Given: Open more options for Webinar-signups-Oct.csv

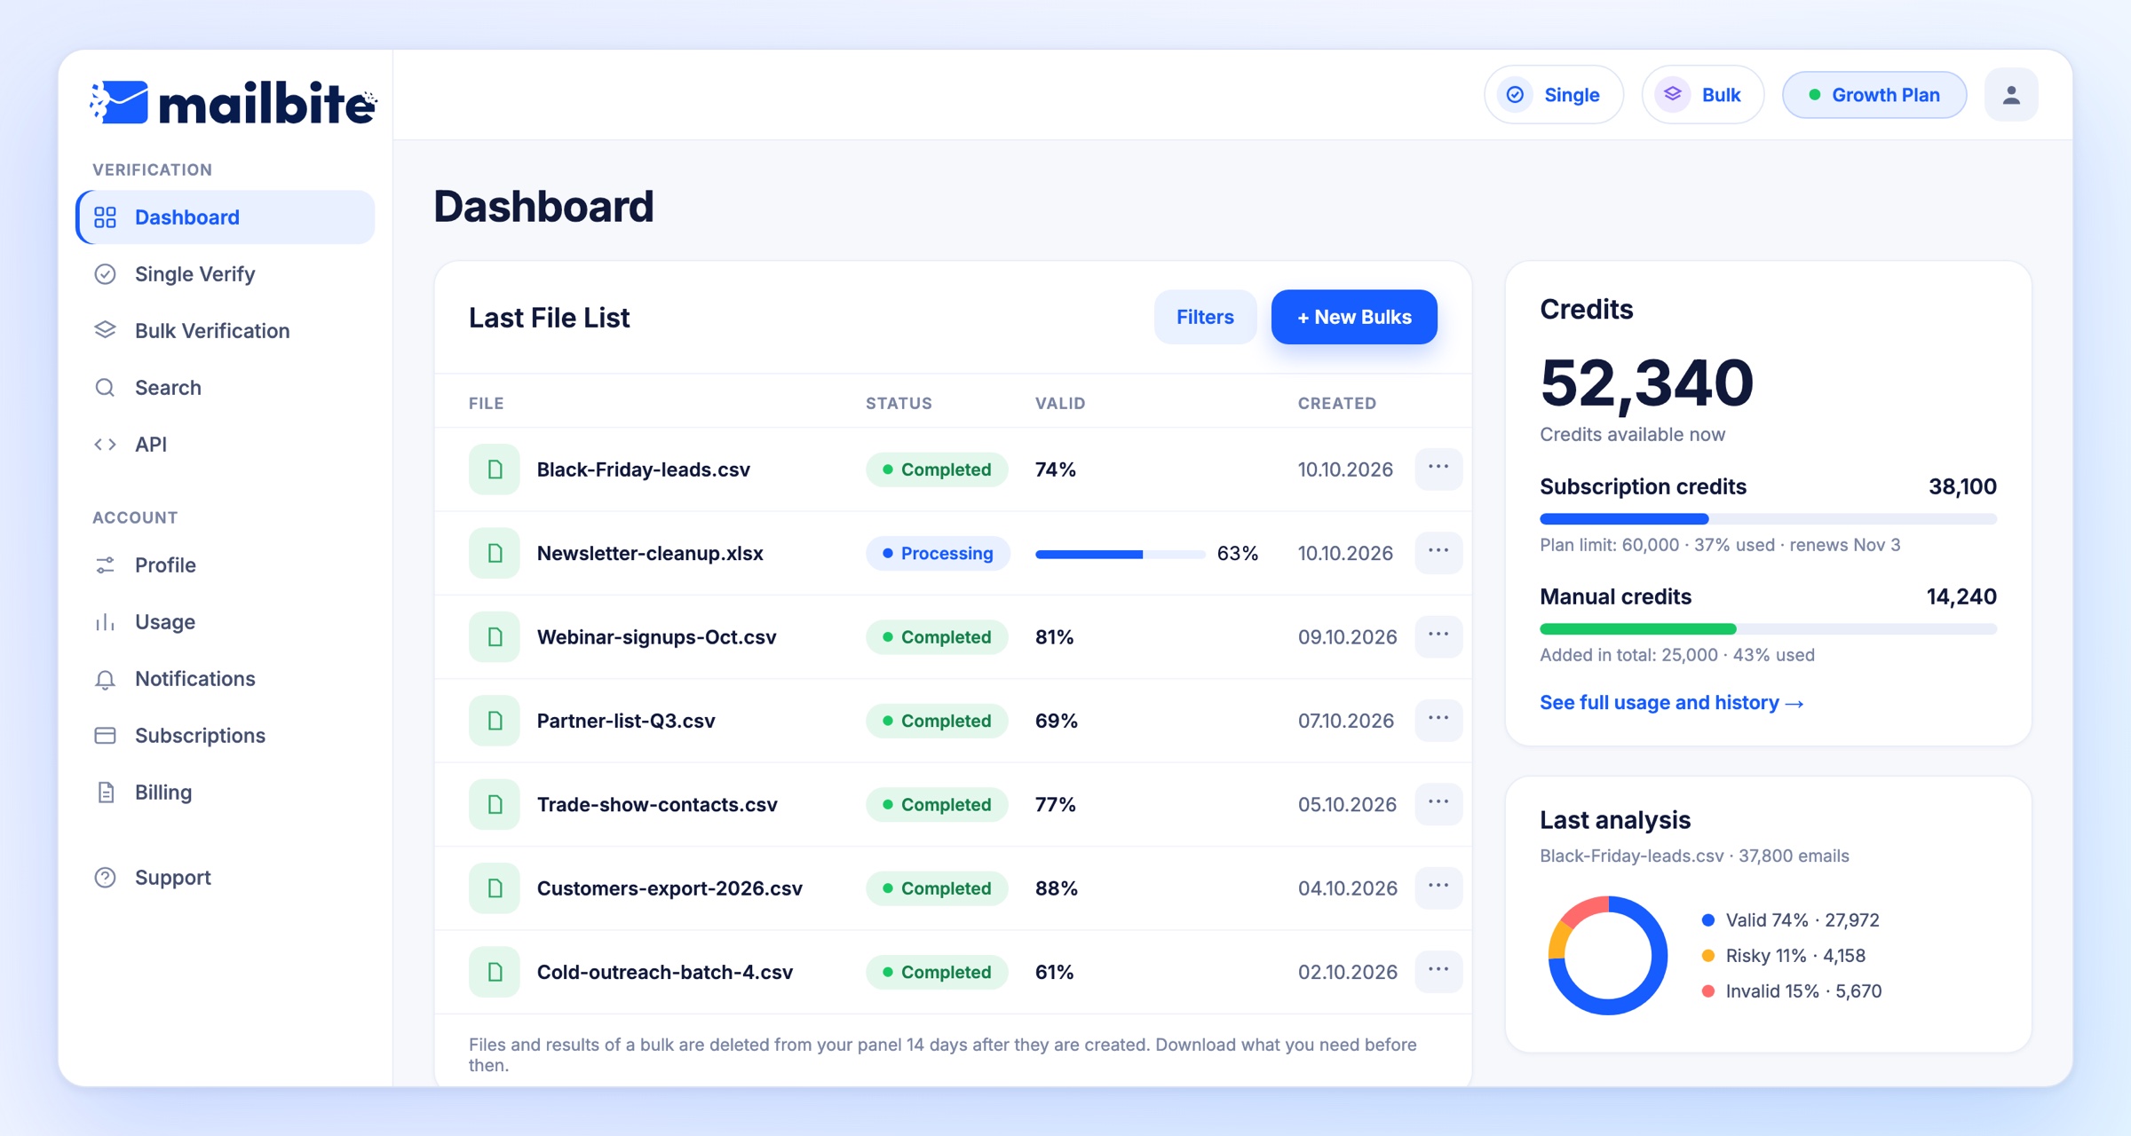Looking at the screenshot, I should pyautogui.click(x=1438, y=635).
